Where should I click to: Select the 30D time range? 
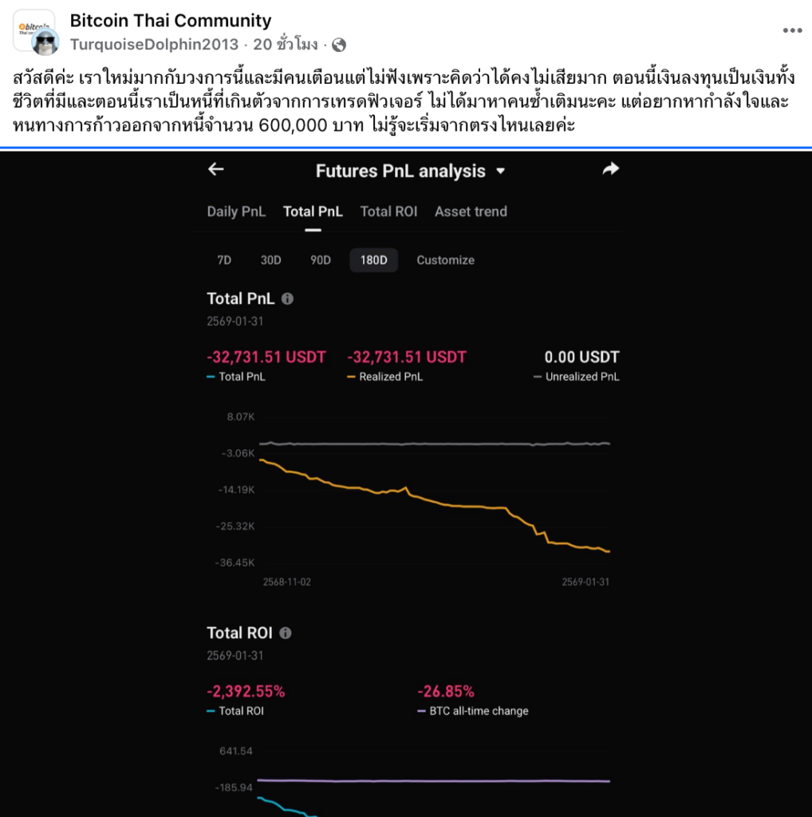270,260
